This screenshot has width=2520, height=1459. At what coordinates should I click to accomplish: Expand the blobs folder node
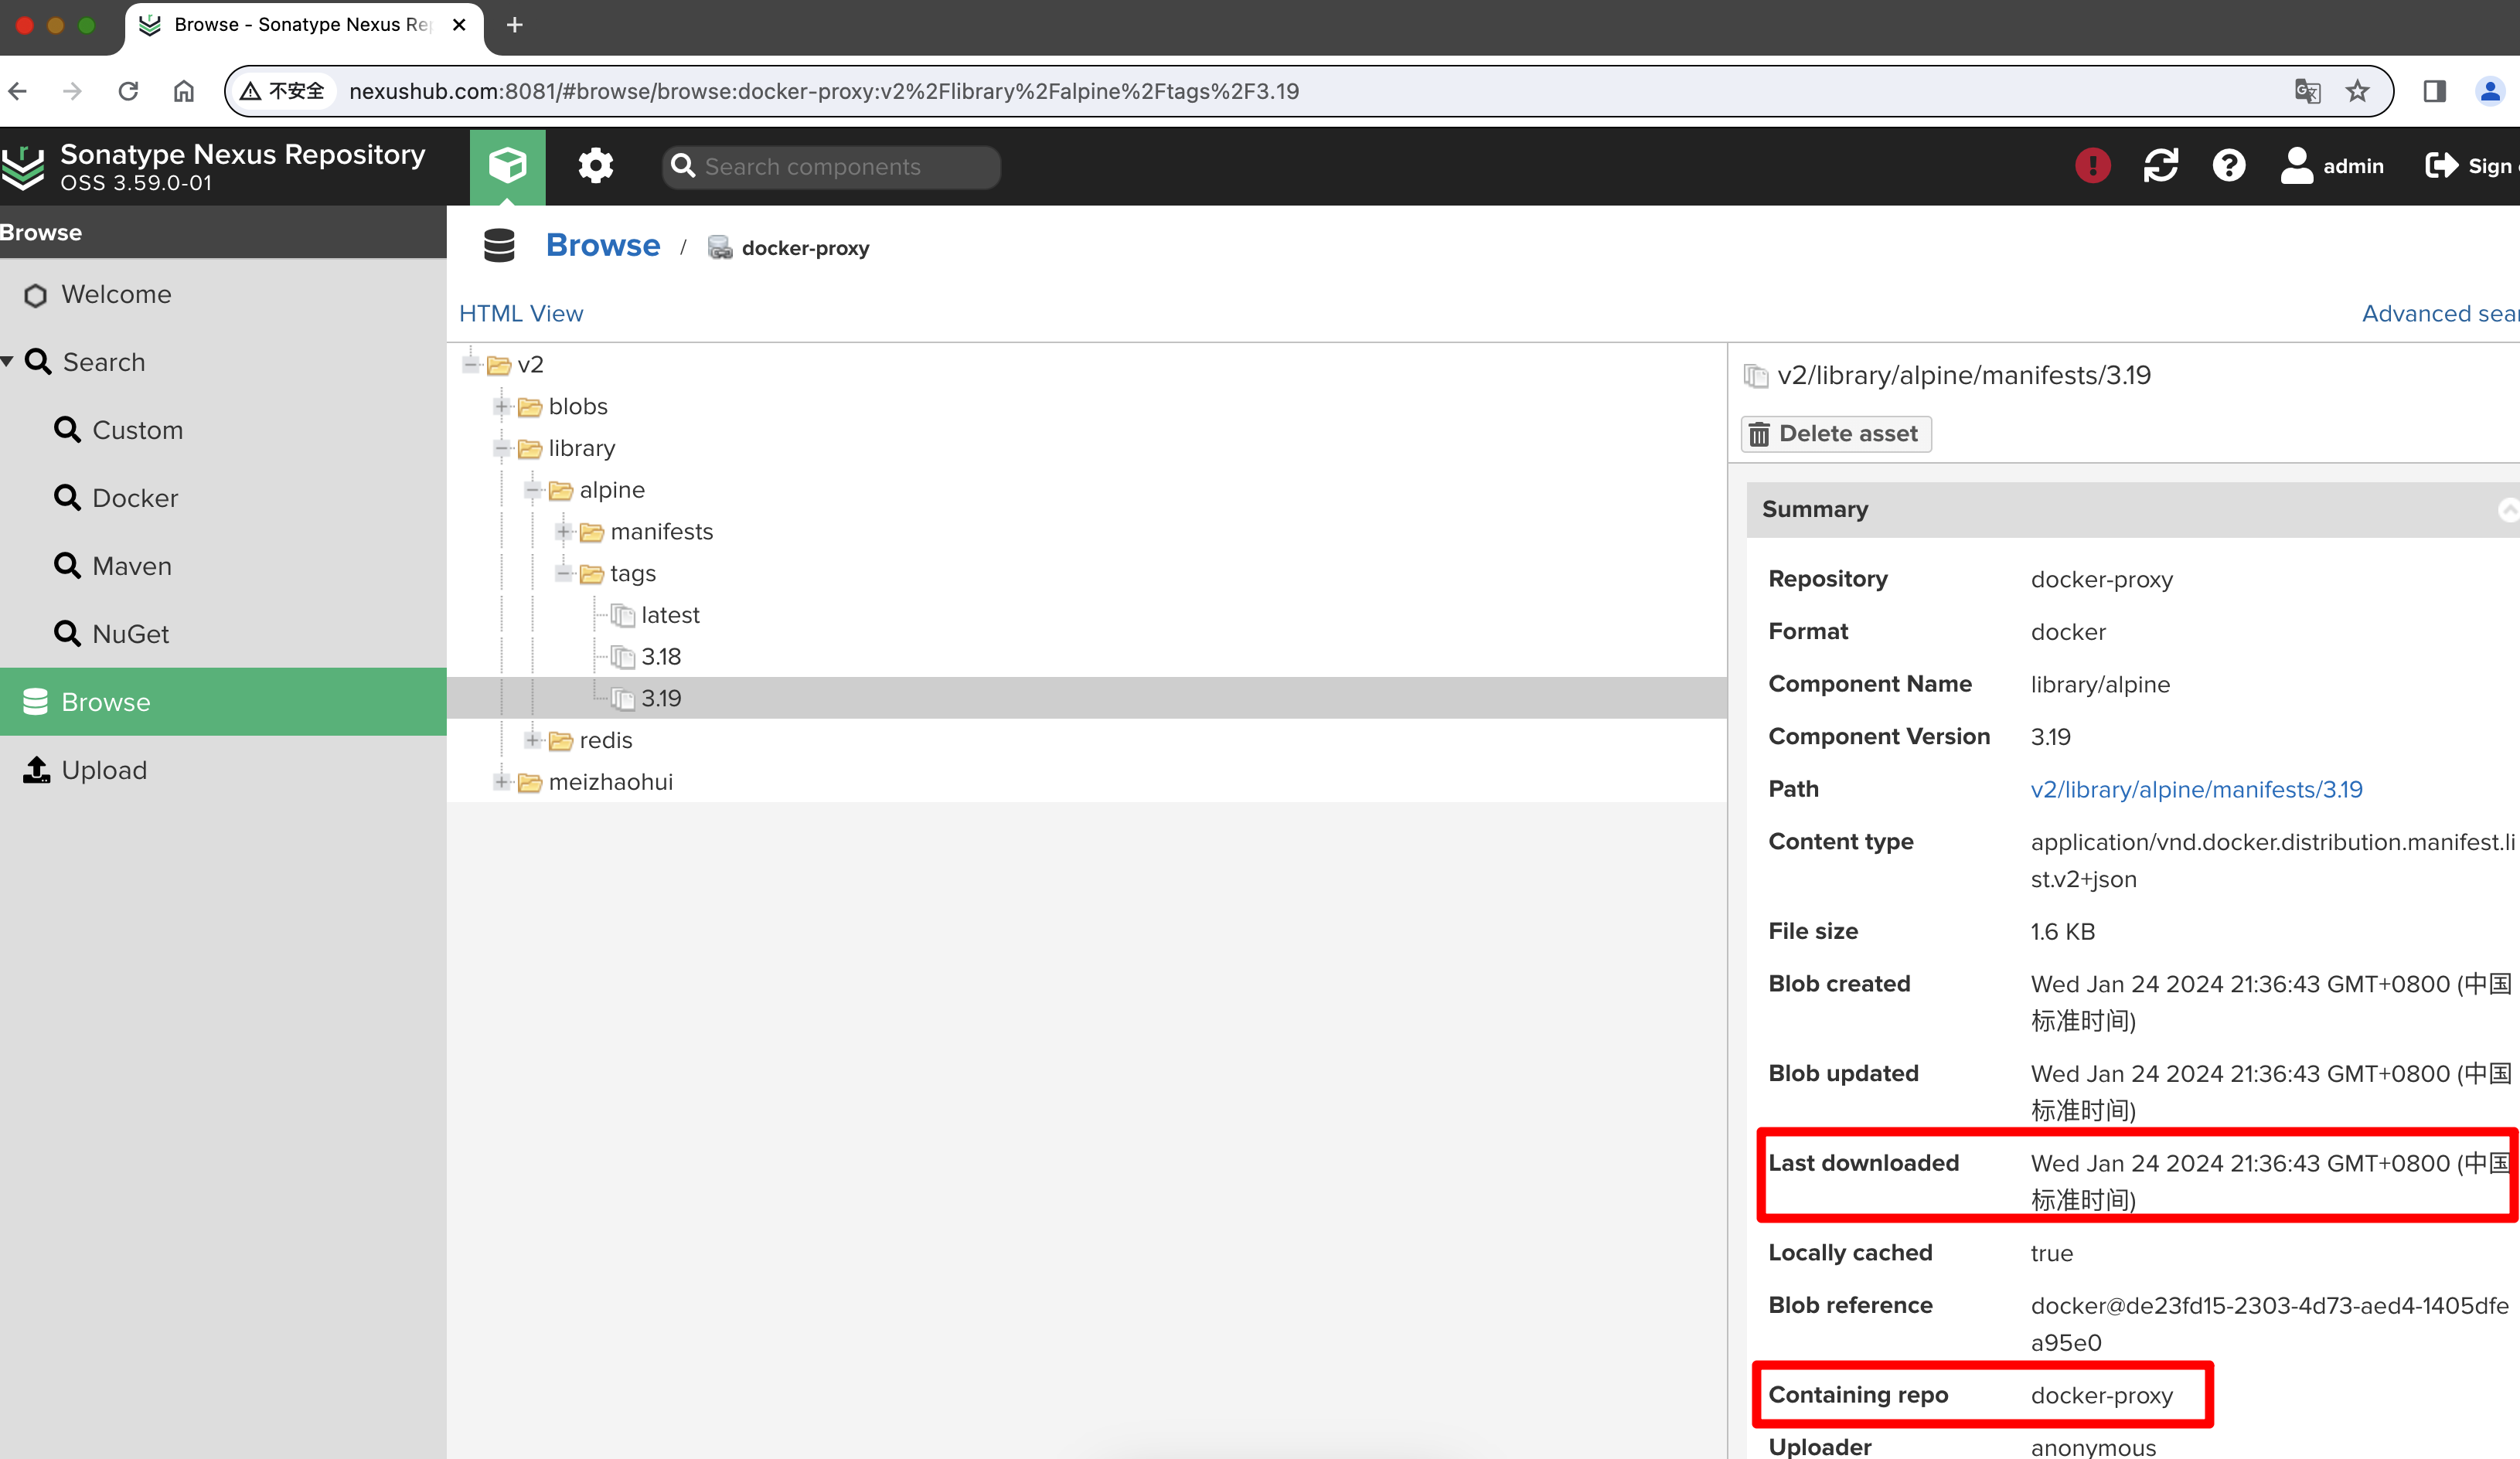tap(502, 406)
